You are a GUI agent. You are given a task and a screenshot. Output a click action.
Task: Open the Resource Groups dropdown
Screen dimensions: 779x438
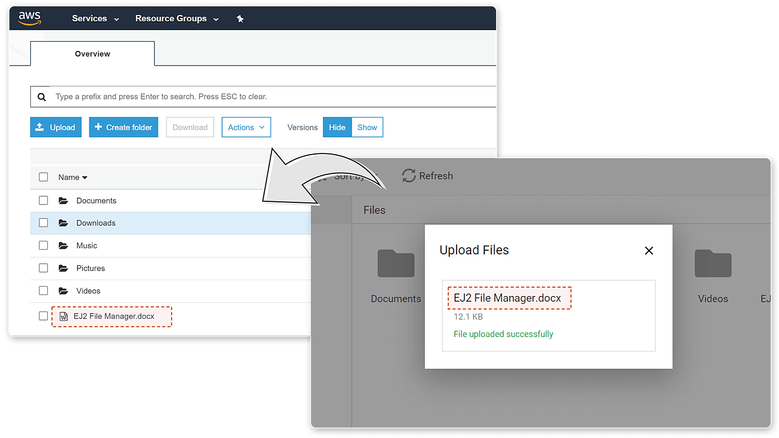pos(177,19)
